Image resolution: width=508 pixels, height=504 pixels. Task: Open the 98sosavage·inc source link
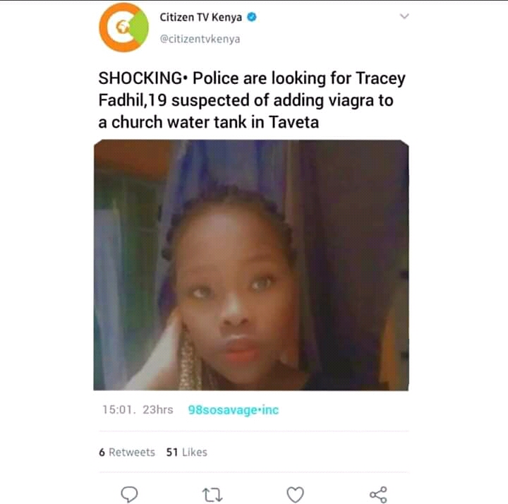coord(234,409)
